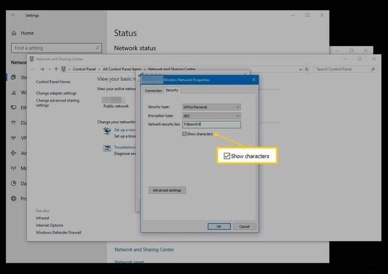Click the Troubleshoot problems icon

click(x=107, y=148)
